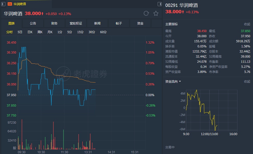The width and height of the screenshot is (253, 154).
Task: Click the 最高 value 38.450
Action: (202, 31)
